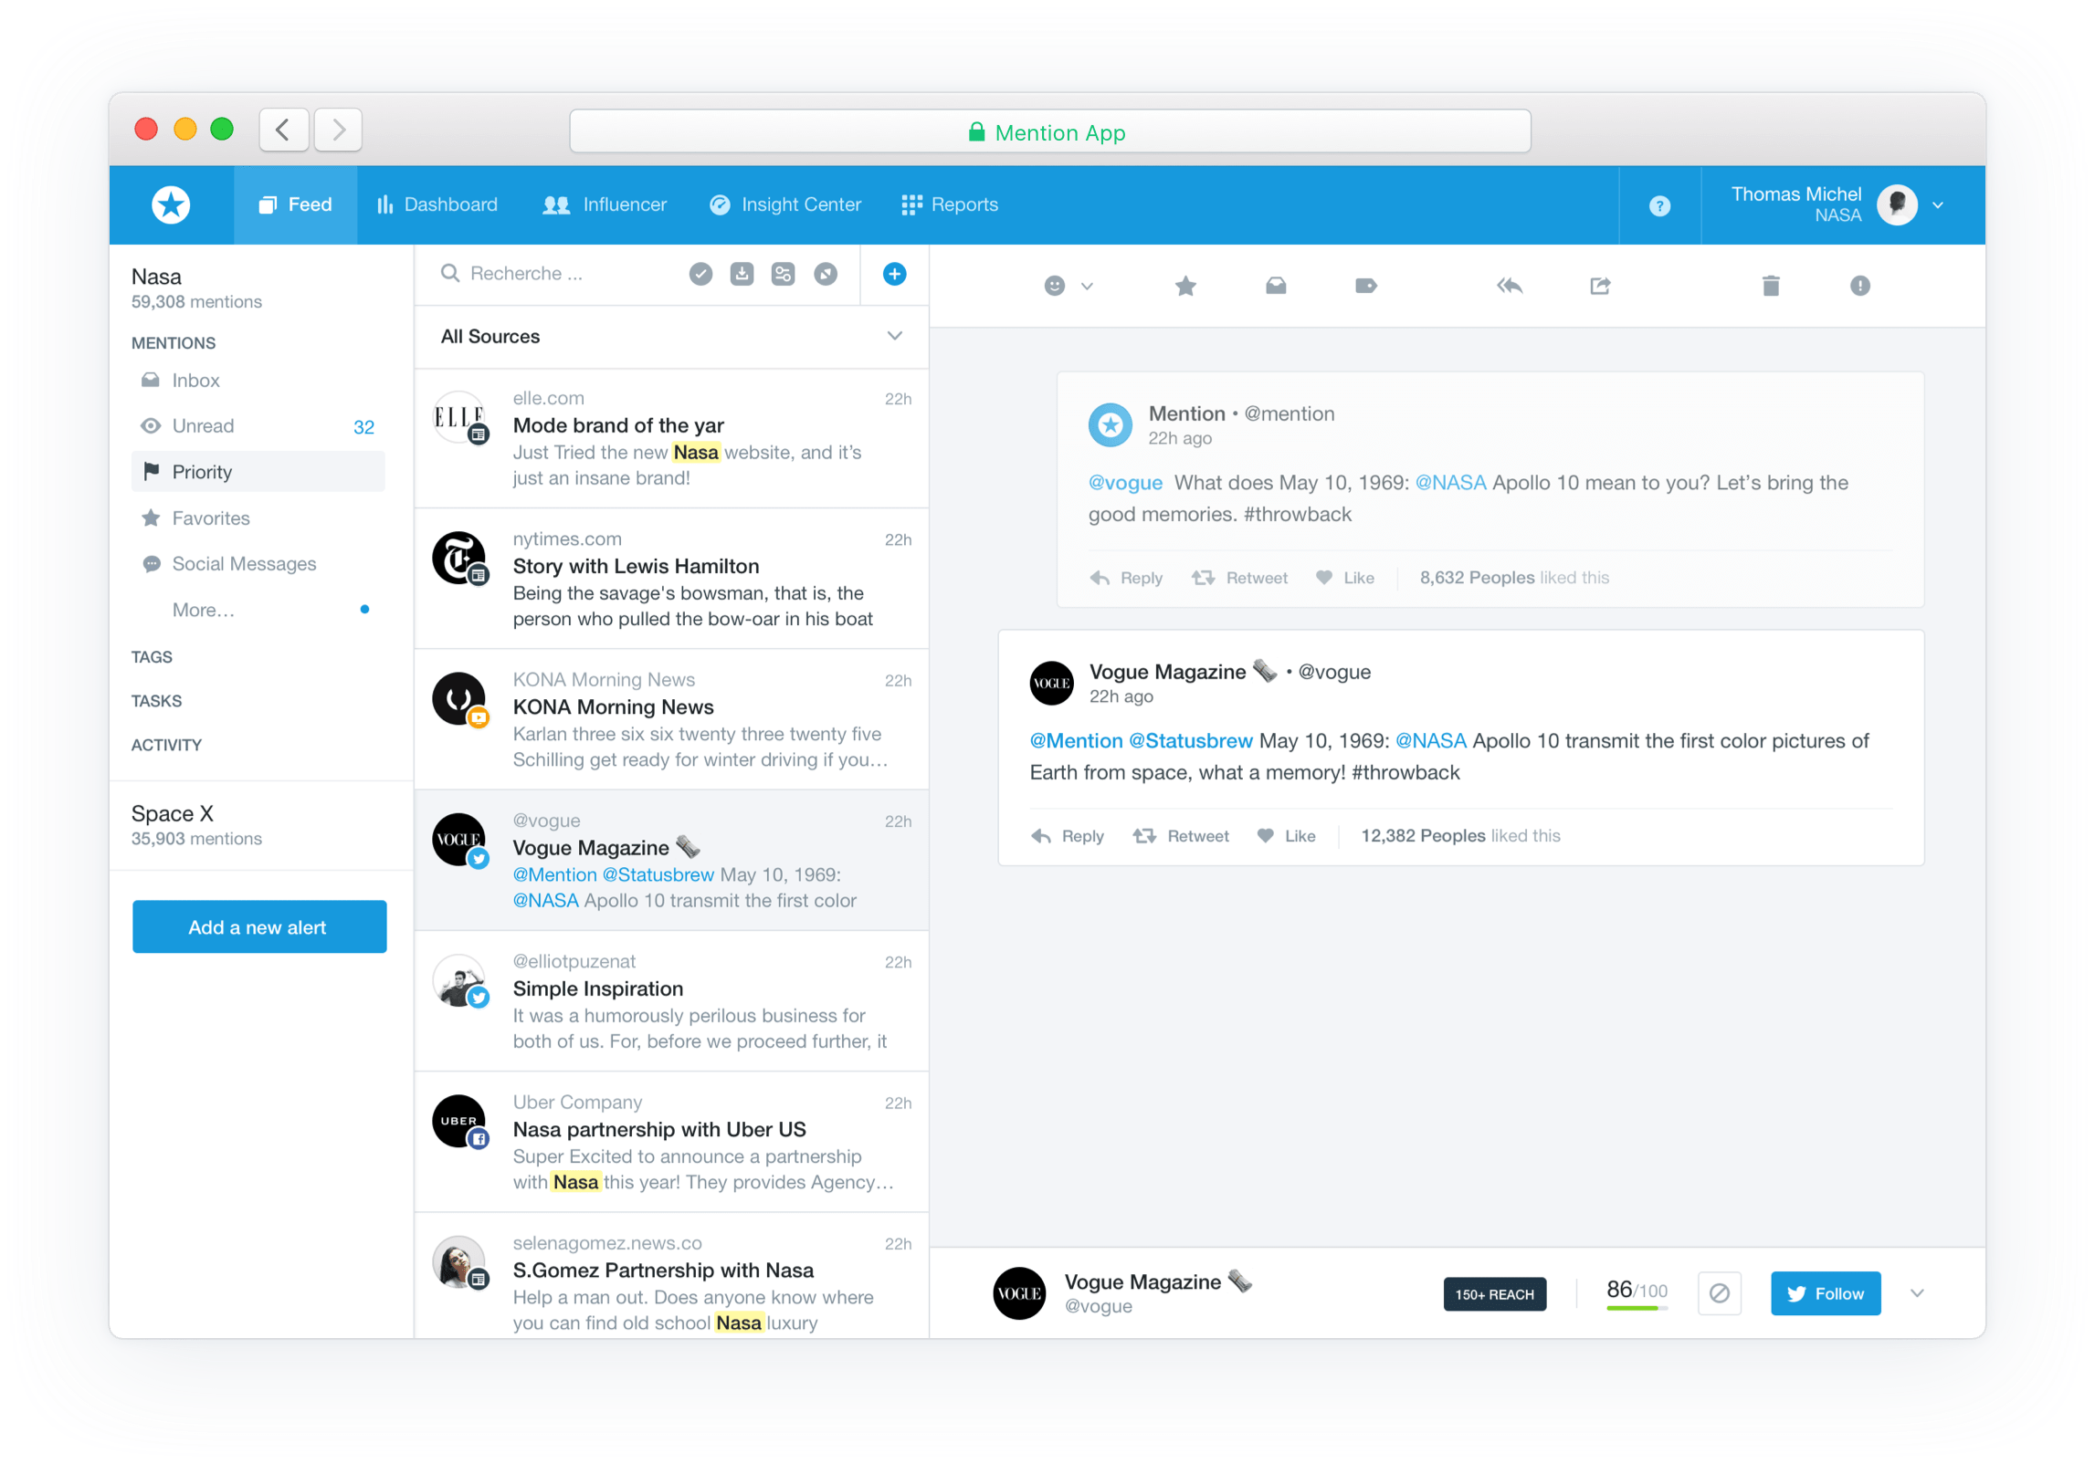Click the blue plus add icon
The height and width of the screenshot is (1464, 2095).
coord(894,274)
